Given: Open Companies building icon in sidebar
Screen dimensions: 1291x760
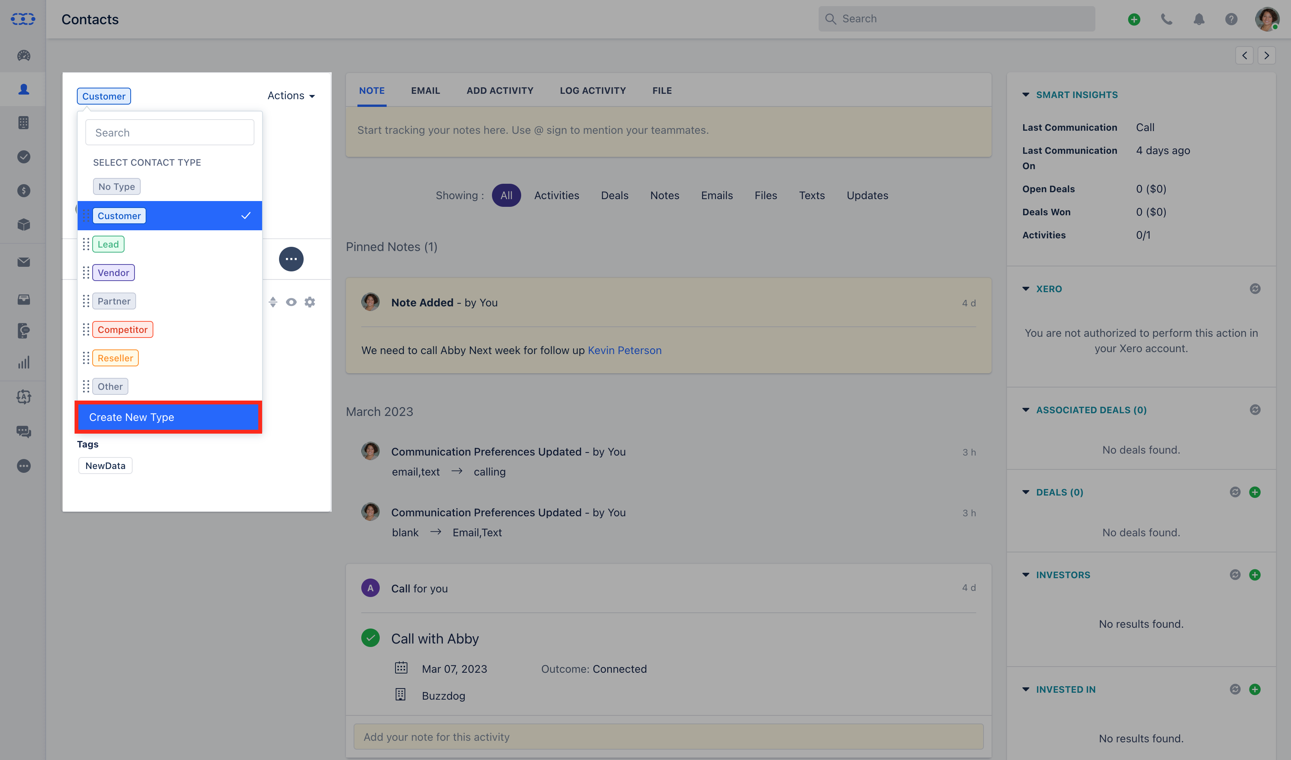Looking at the screenshot, I should pyautogui.click(x=23, y=123).
